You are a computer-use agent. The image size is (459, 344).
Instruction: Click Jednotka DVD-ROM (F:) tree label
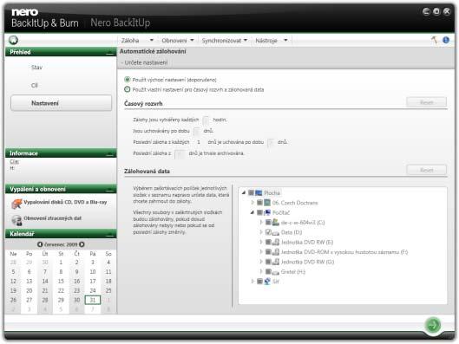(x=344, y=252)
